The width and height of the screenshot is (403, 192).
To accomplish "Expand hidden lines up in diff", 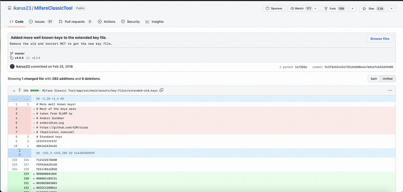I will 20,155.
